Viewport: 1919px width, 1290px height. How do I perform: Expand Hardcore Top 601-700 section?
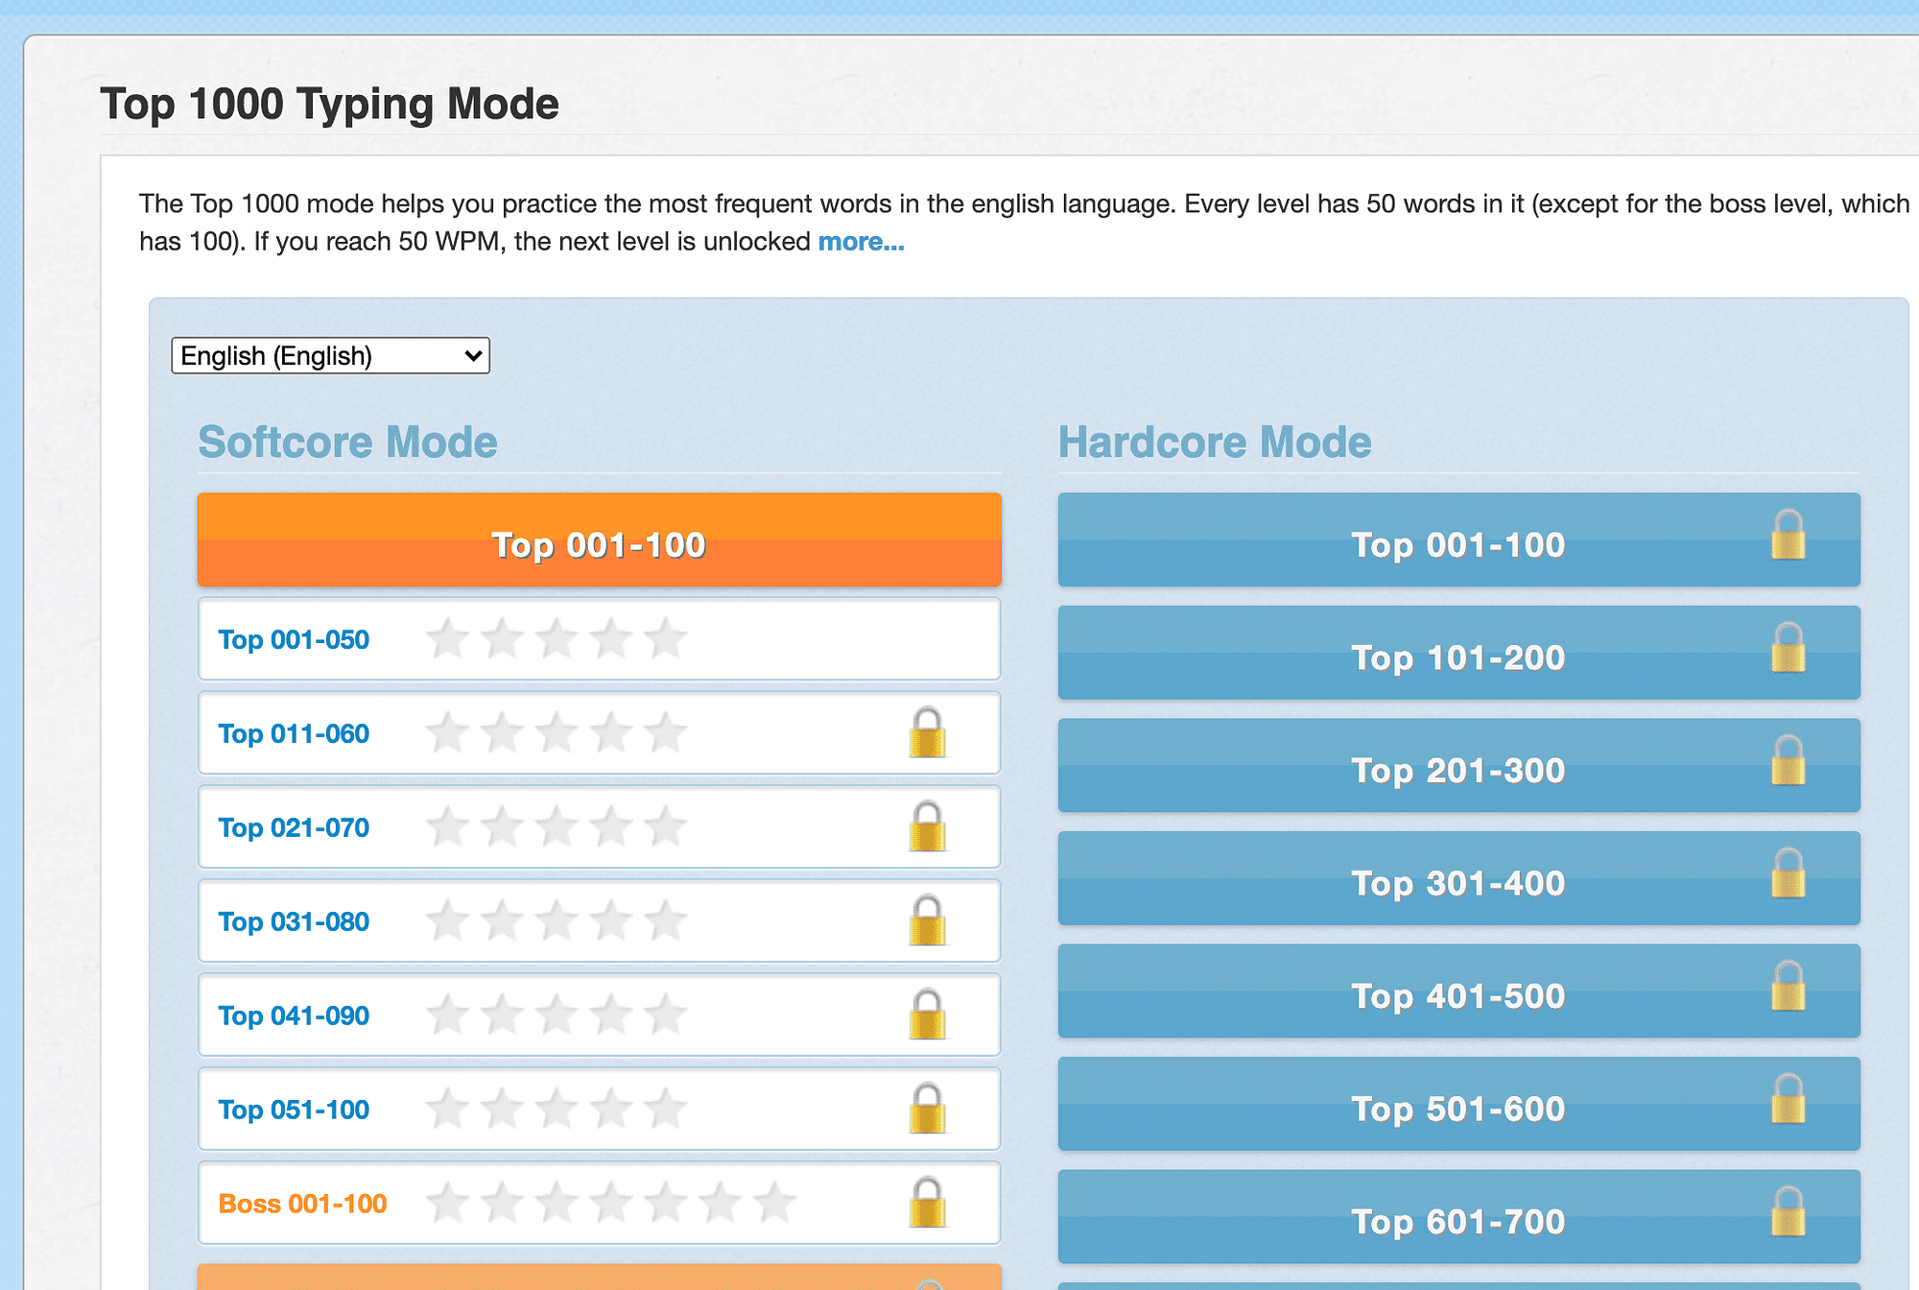click(1458, 1216)
